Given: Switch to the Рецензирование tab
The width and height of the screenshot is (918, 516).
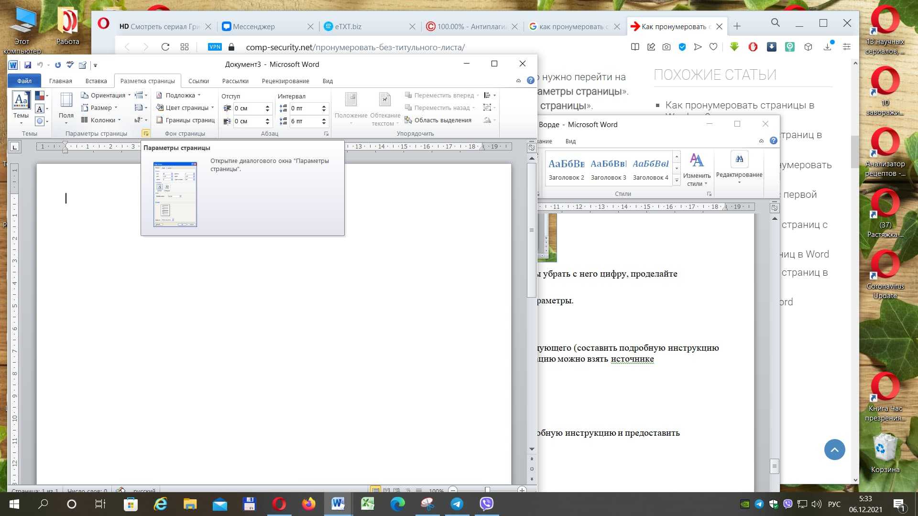Looking at the screenshot, I should point(285,81).
